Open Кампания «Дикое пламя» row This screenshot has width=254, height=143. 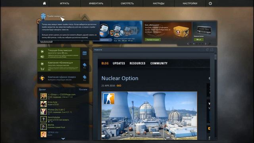[63, 78]
